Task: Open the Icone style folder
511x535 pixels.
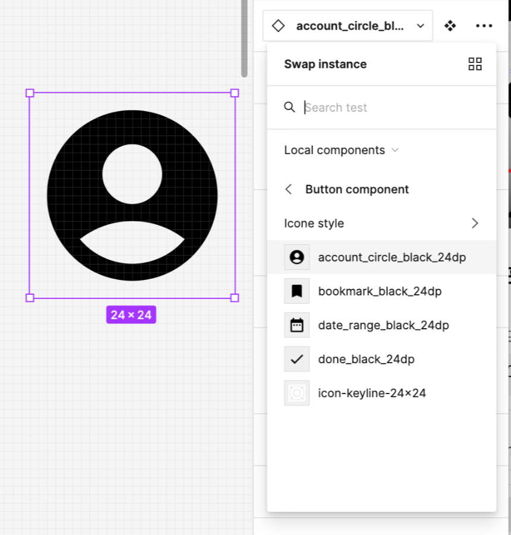Action: (x=381, y=223)
